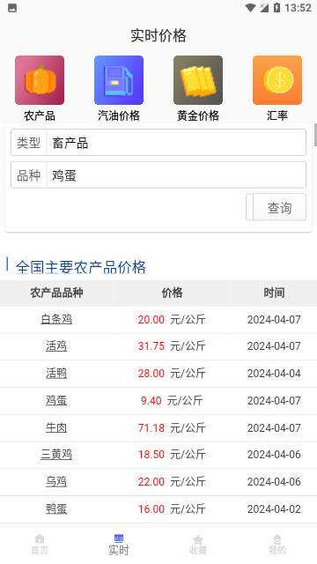Click the 13:52 clock in the status bar
Viewport: 317px width, 564px height.
tap(298, 8)
